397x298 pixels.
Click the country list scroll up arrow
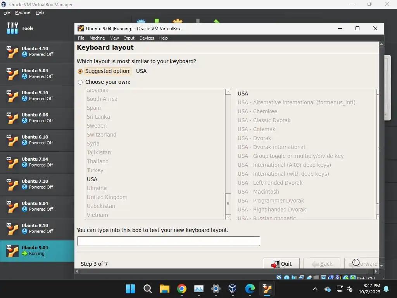point(228,92)
